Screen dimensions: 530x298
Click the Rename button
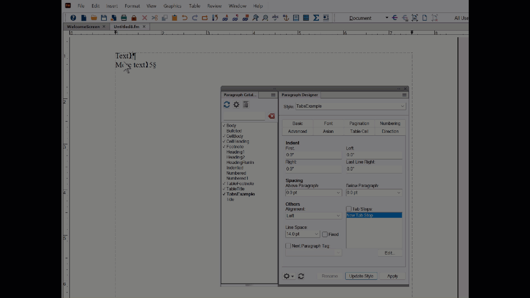[330, 276]
